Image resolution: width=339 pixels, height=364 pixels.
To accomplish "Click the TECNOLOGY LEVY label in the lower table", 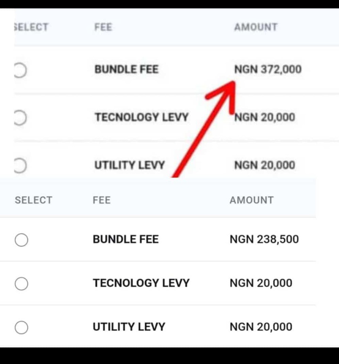I will (x=141, y=283).
